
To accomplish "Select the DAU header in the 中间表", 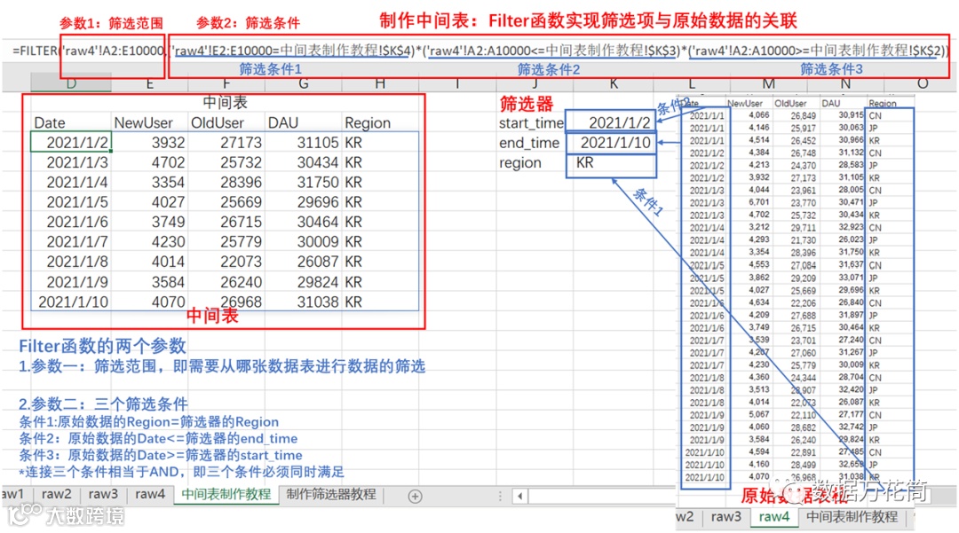I will (x=282, y=122).
